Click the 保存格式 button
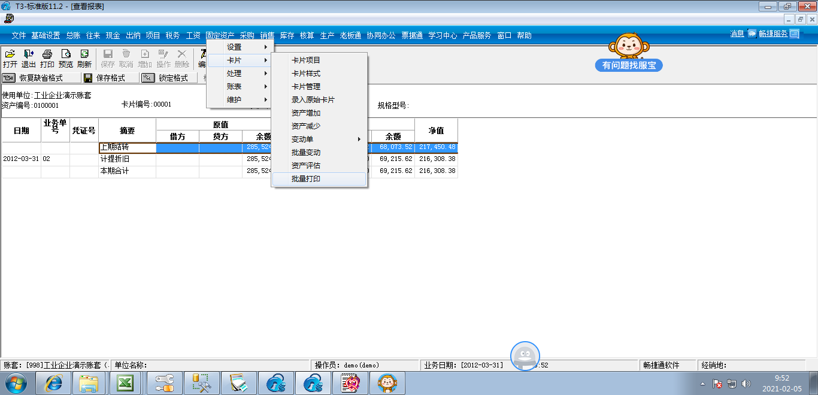 tap(111, 78)
